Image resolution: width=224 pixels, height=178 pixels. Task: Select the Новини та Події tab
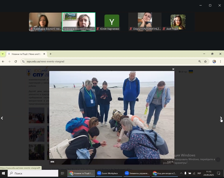[25, 54]
